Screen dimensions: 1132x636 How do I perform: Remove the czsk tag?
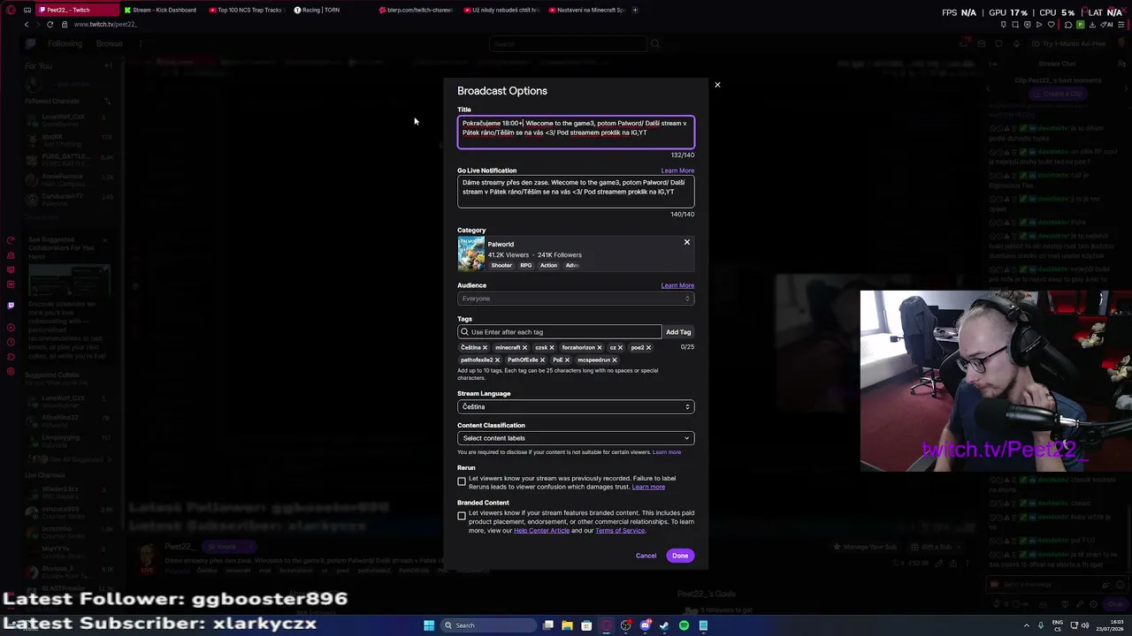coord(552,347)
